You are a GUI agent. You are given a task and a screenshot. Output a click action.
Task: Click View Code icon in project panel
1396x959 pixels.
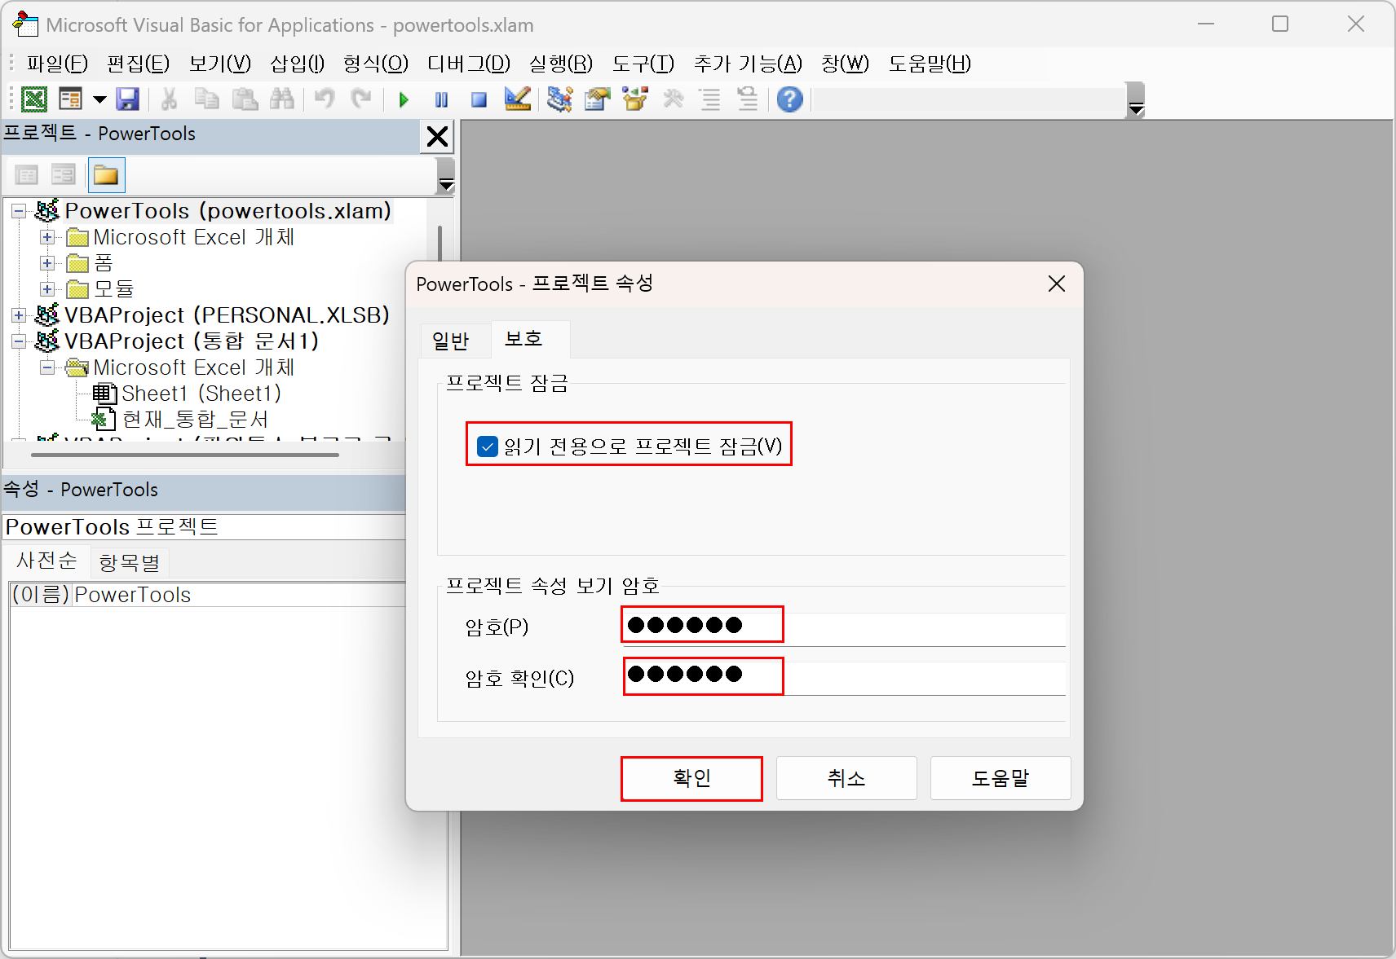coord(27,174)
